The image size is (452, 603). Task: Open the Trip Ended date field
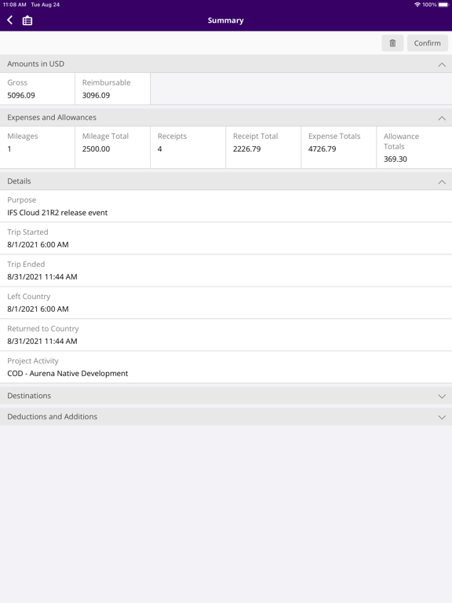point(226,271)
